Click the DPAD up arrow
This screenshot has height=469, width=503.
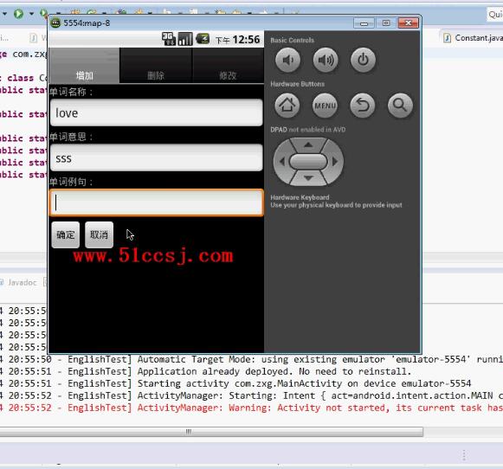pyautogui.click(x=308, y=145)
